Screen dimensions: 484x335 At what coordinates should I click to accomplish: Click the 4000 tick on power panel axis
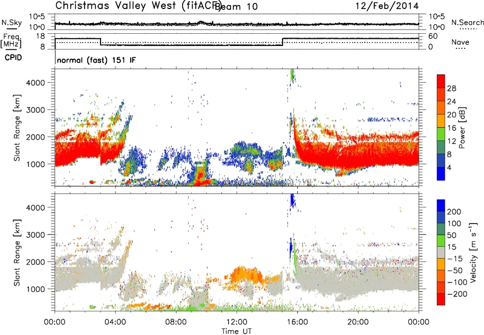coord(36,82)
